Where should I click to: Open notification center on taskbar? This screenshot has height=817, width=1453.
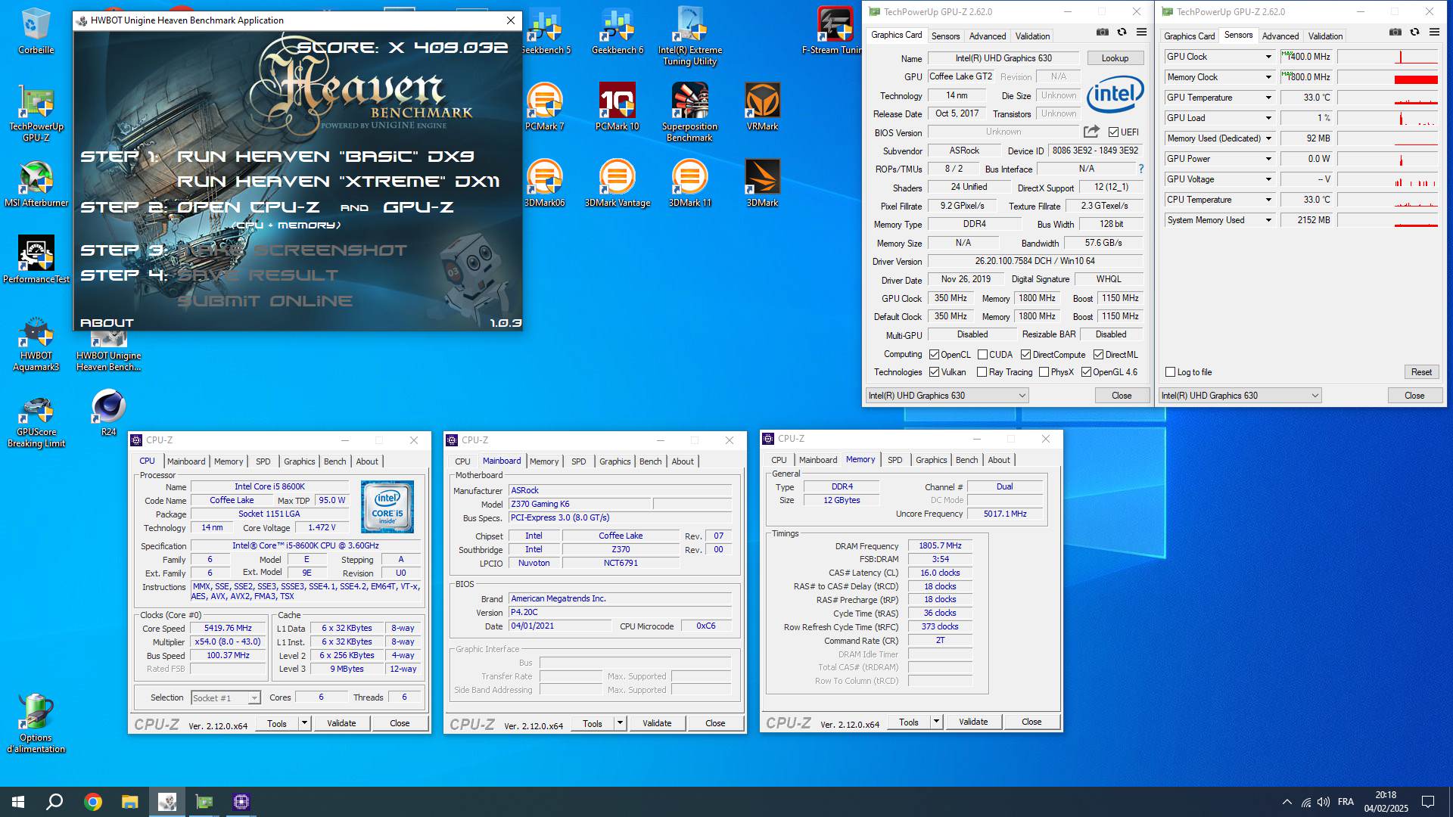click(x=1428, y=802)
